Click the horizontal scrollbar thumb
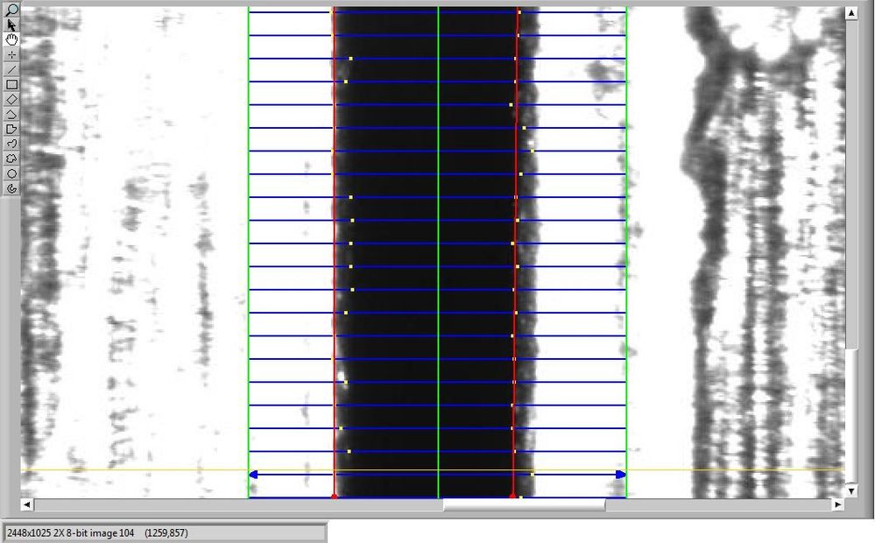Viewport: 875px width, 543px height. coord(524,504)
